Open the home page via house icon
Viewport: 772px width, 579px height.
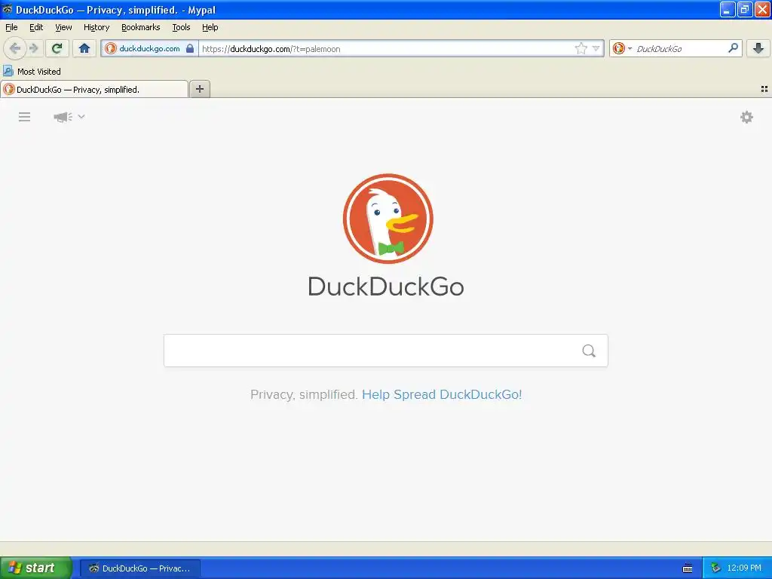pyautogui.click(x=84, y=48)
